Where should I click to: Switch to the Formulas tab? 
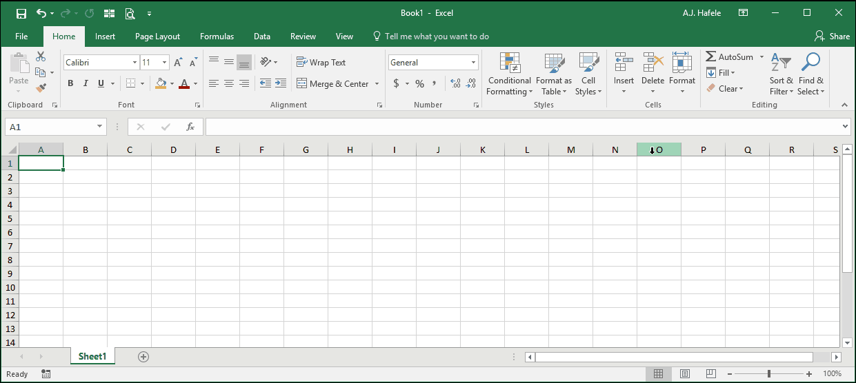pyautogui.click(x=217, y=37)
